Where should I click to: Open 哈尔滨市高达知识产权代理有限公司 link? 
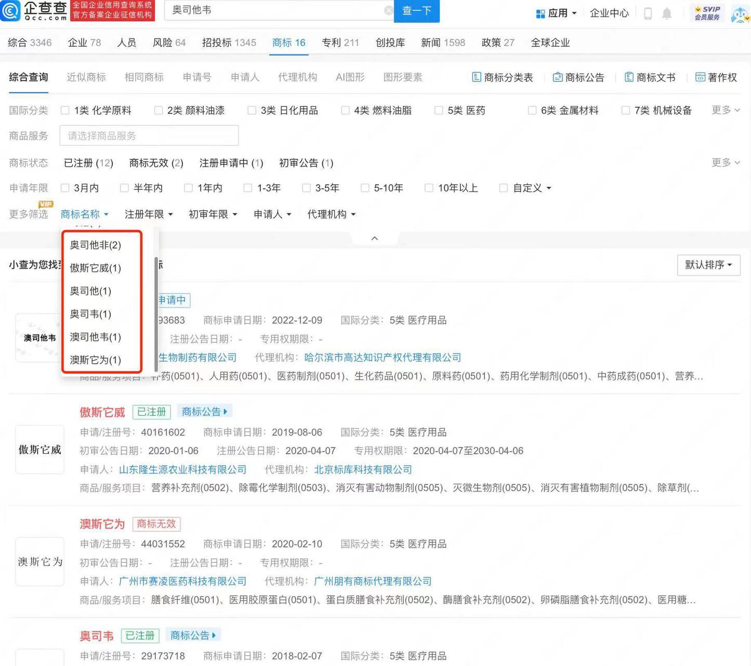click(383, 357)
